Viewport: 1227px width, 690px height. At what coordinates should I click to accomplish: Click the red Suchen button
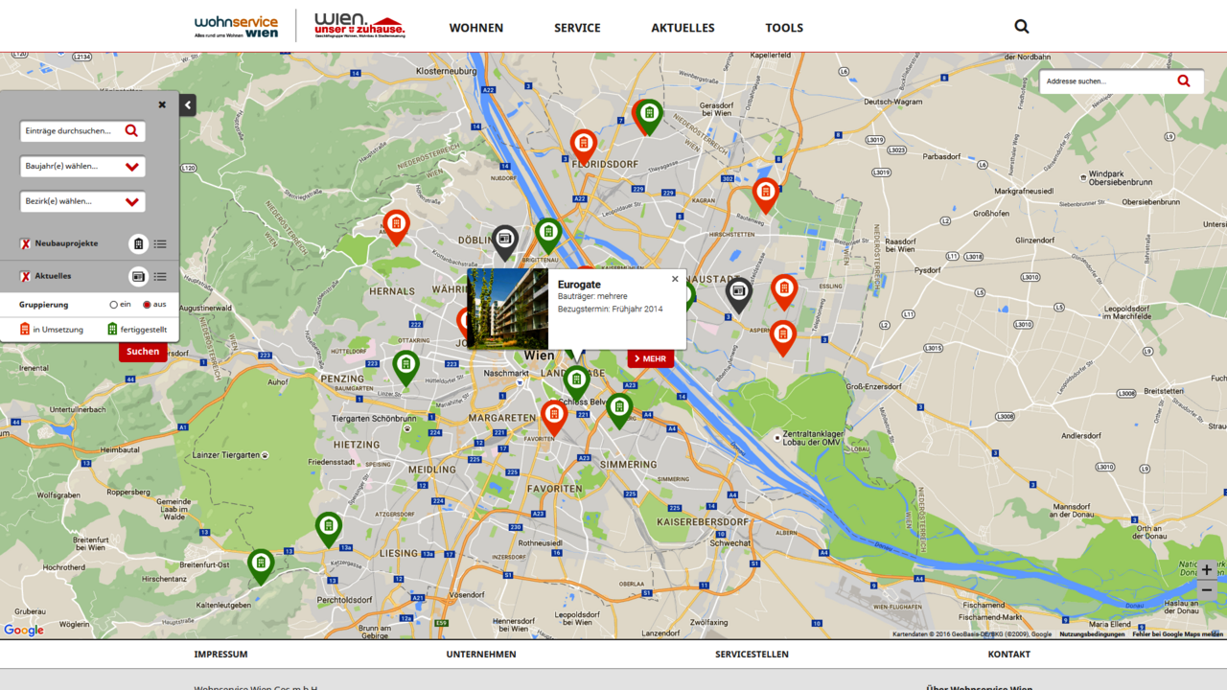143,352
